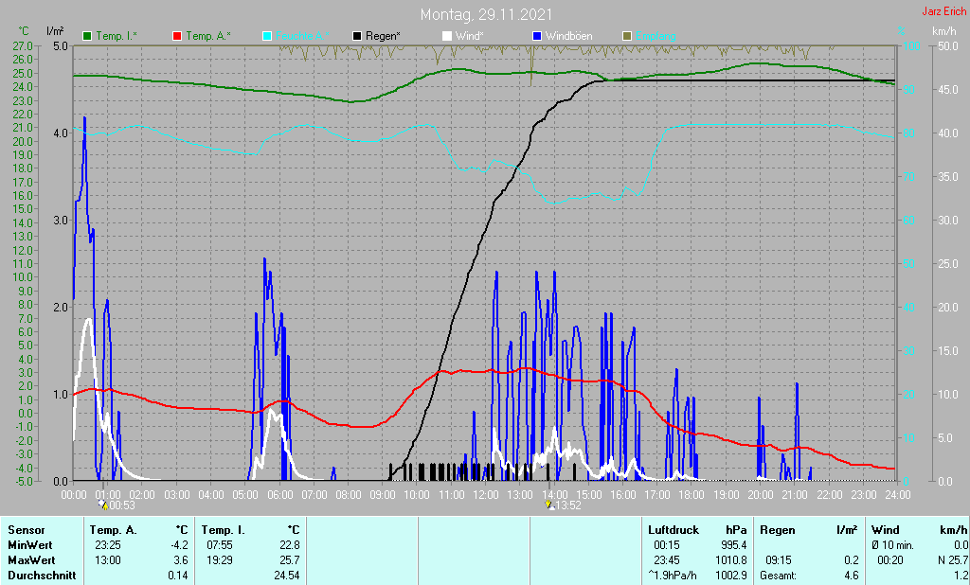Click the '00:20' wind maximum time
Screen dimensions: 970x585
tap(890, 560)
